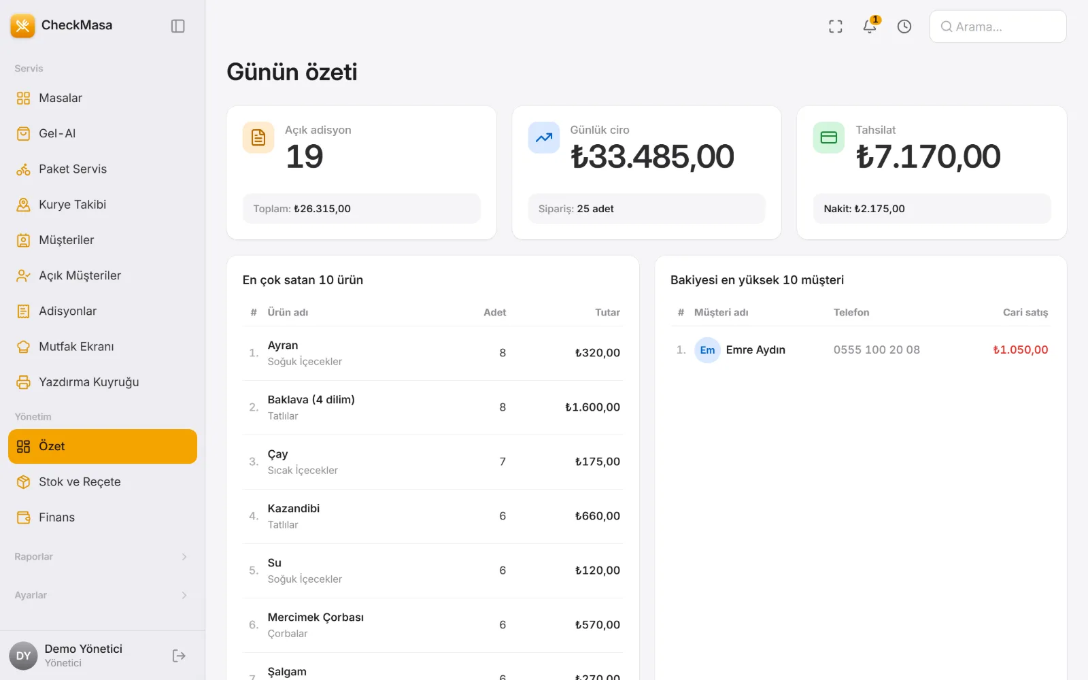Select Kurye Takibi from sidebar

coord(103,204)
